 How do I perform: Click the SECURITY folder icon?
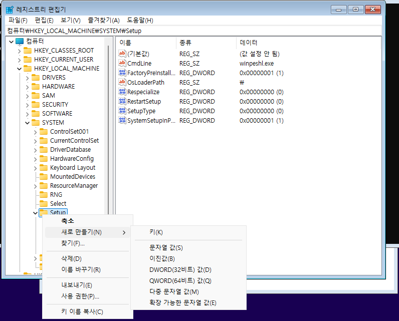(x=36, y=105)
